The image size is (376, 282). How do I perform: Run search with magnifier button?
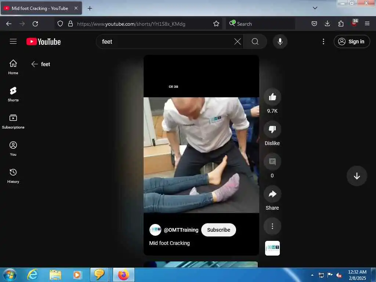point(255,41)
